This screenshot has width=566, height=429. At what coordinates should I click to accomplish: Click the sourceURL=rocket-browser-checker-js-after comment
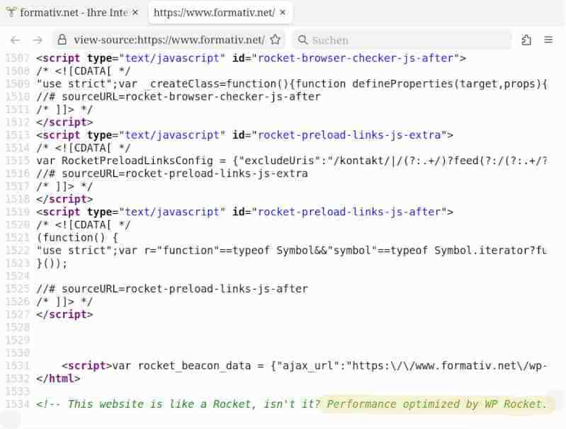[x=179, y=97]
